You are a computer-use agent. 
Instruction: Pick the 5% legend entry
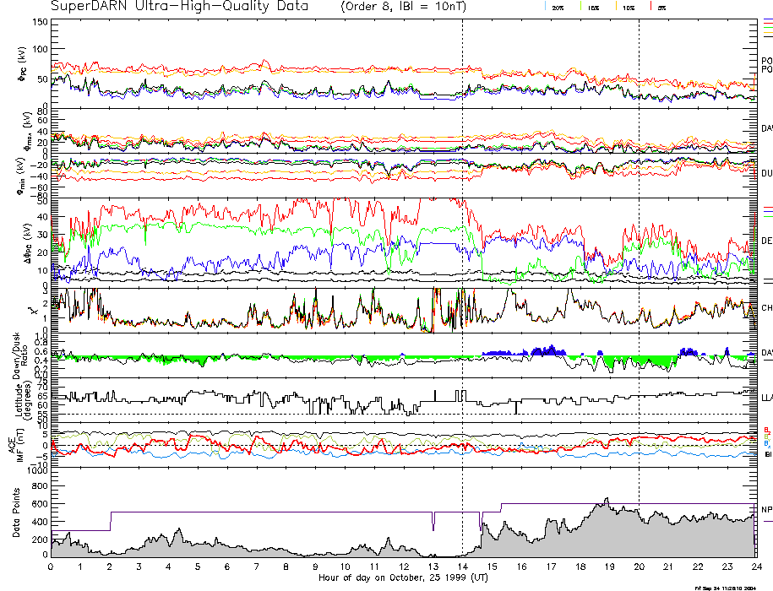point(661,7)
